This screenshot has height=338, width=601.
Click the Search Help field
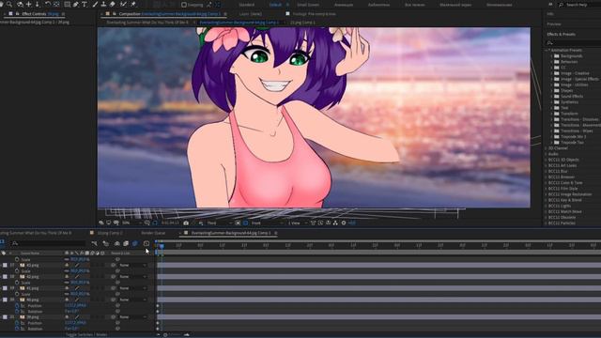579,5
